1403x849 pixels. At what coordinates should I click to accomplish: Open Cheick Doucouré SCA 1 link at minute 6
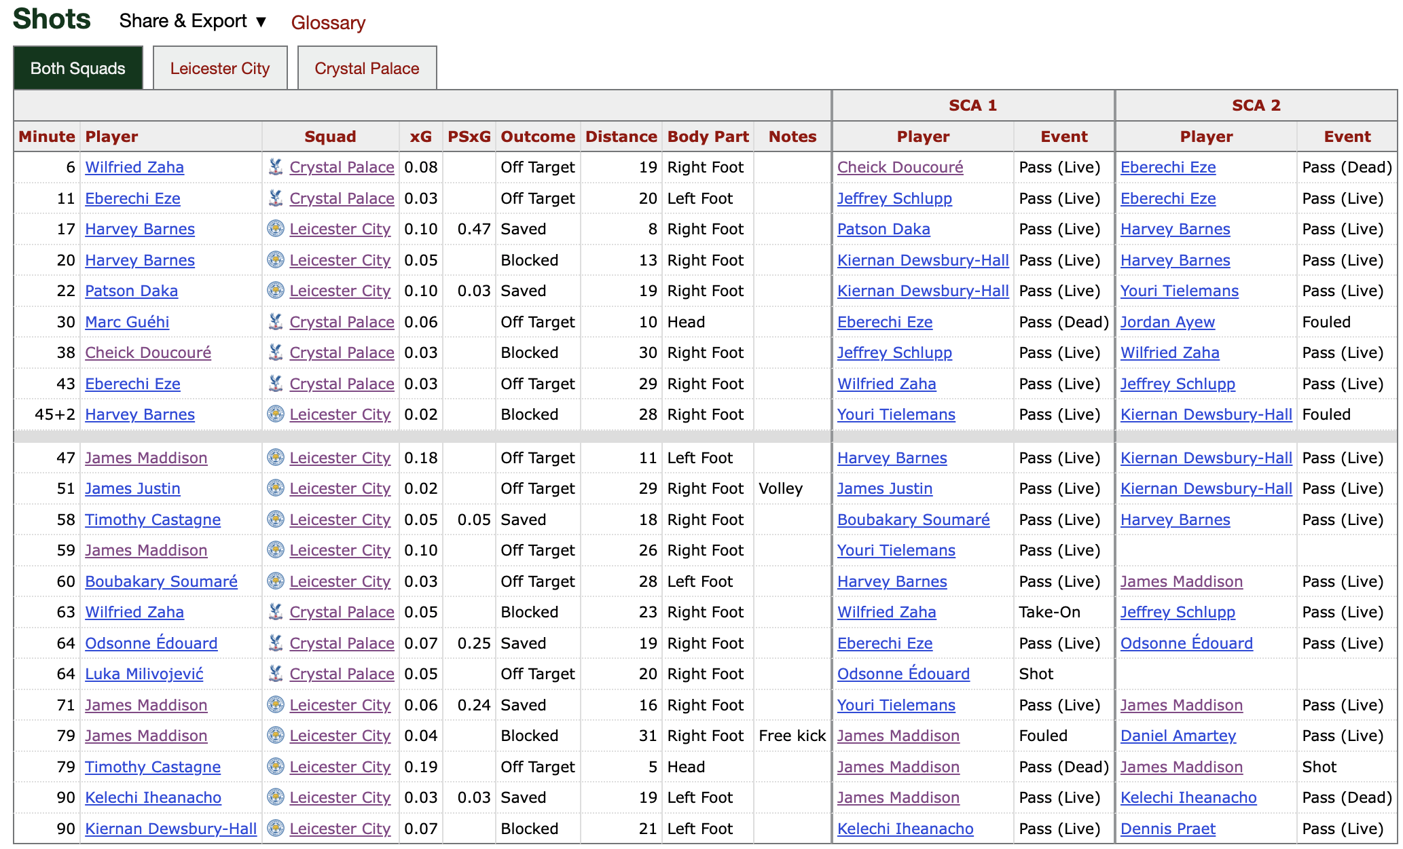pyautogui.click(x=900, y=167)
